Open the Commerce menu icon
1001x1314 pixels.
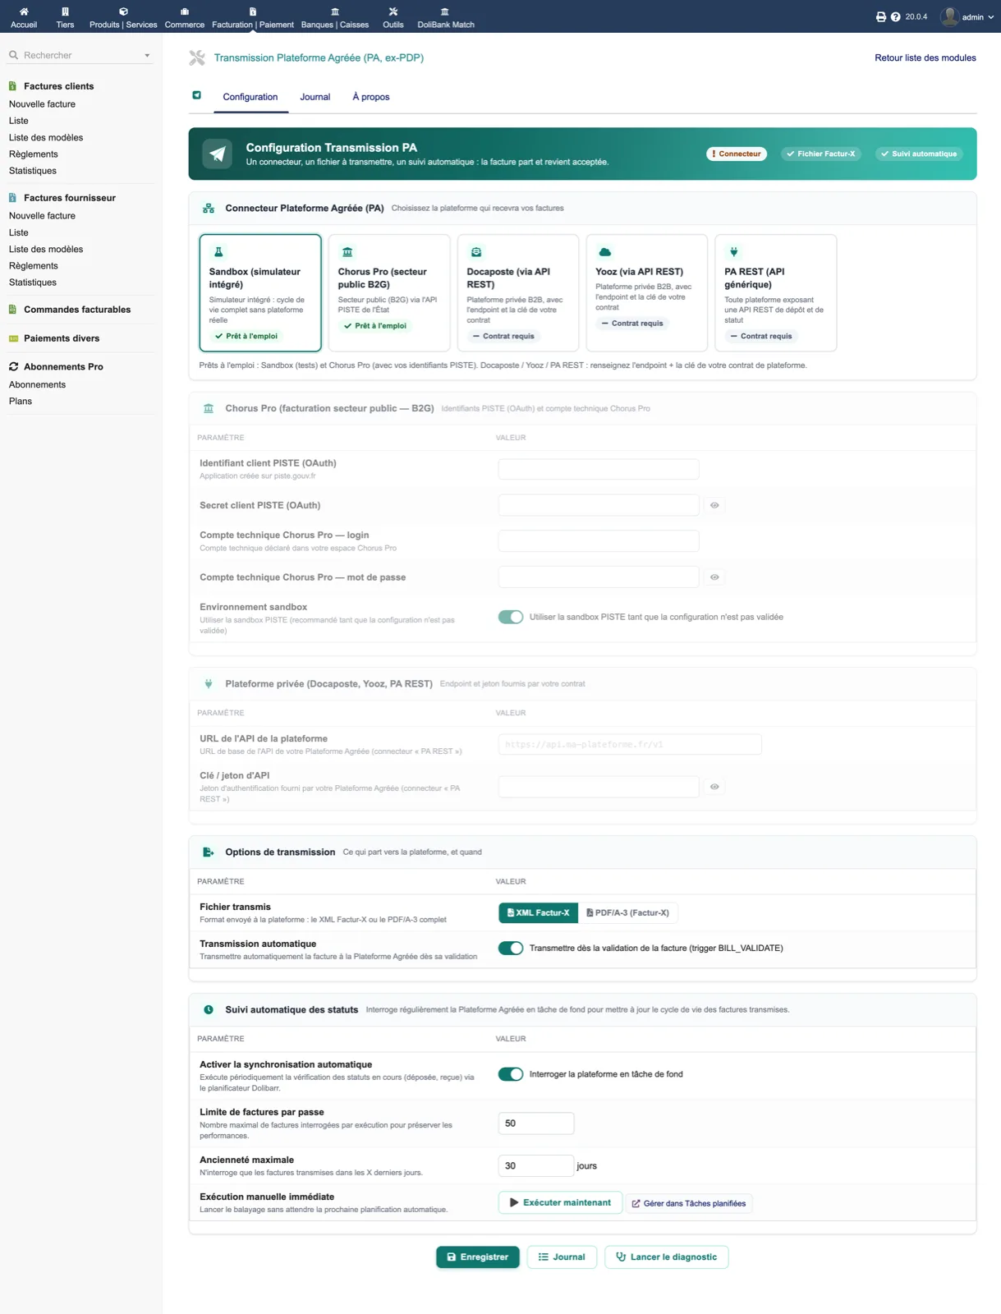[x=185, y=11]
